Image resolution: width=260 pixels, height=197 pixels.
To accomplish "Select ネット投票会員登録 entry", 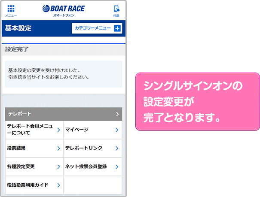I will [x=86, y=167].
